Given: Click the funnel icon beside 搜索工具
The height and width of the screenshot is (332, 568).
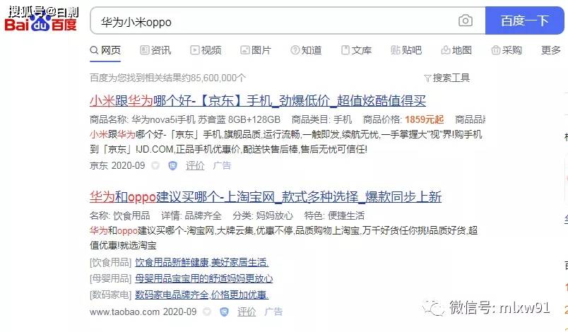Looking at the screenshot, I should (427, 78).
